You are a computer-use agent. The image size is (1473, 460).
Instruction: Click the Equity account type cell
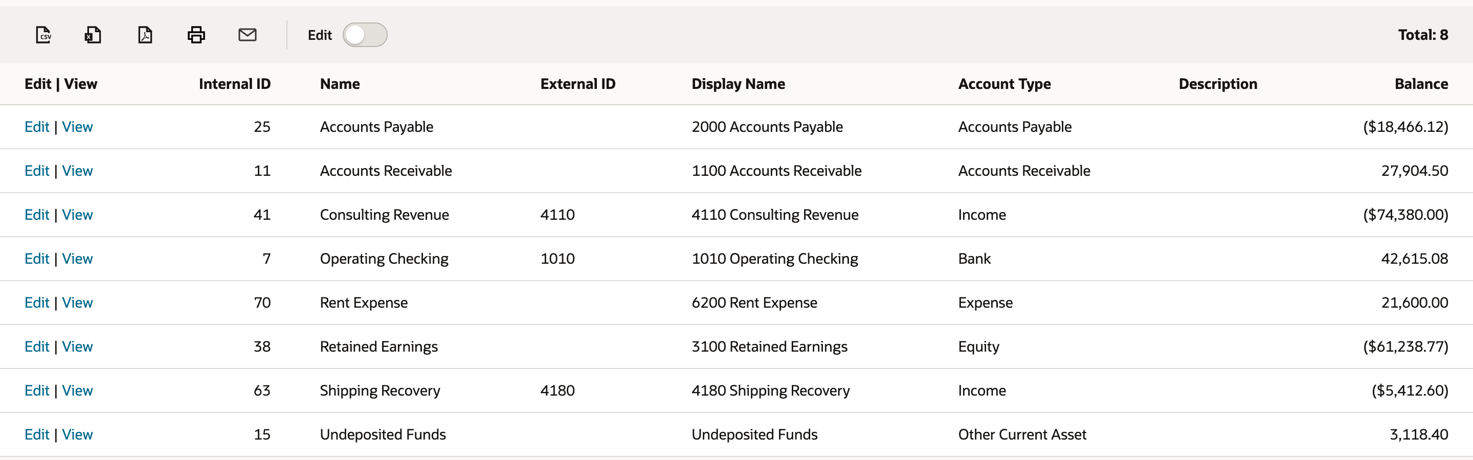tap(978, 347)
